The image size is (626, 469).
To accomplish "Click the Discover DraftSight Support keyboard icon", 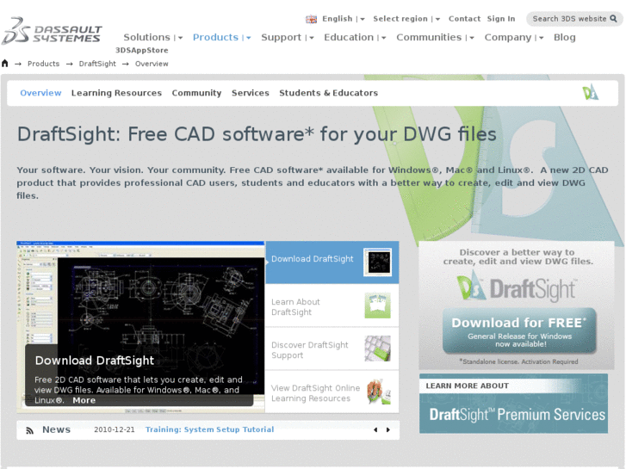I will [x=378, y=349].
